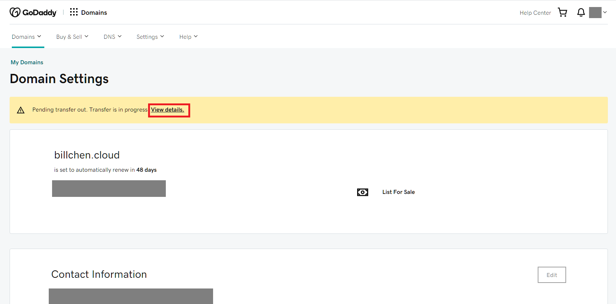
Task: Click the Contact Information heading
Action: point(99,274)
